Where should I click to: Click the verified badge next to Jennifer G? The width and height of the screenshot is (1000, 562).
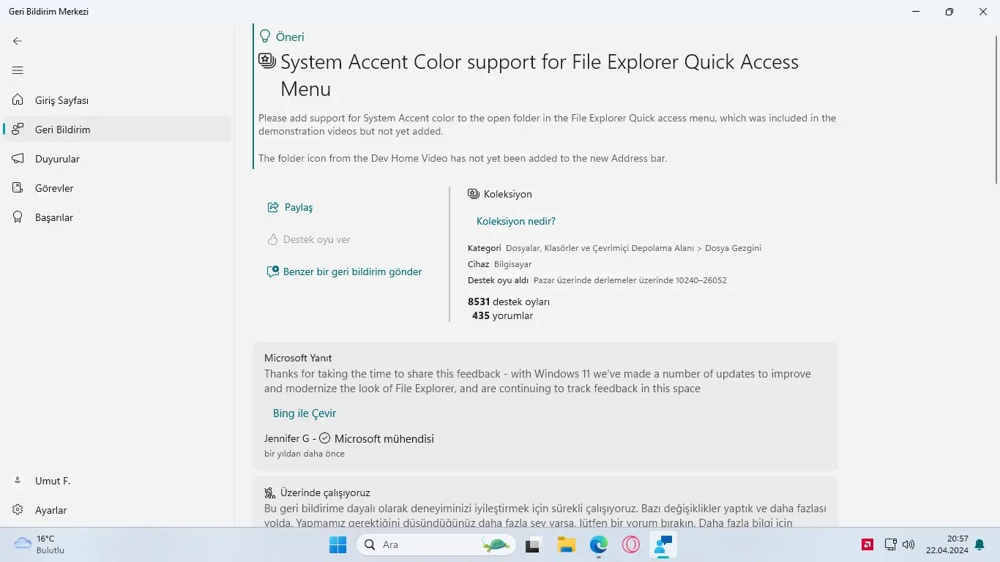[325, 438]
